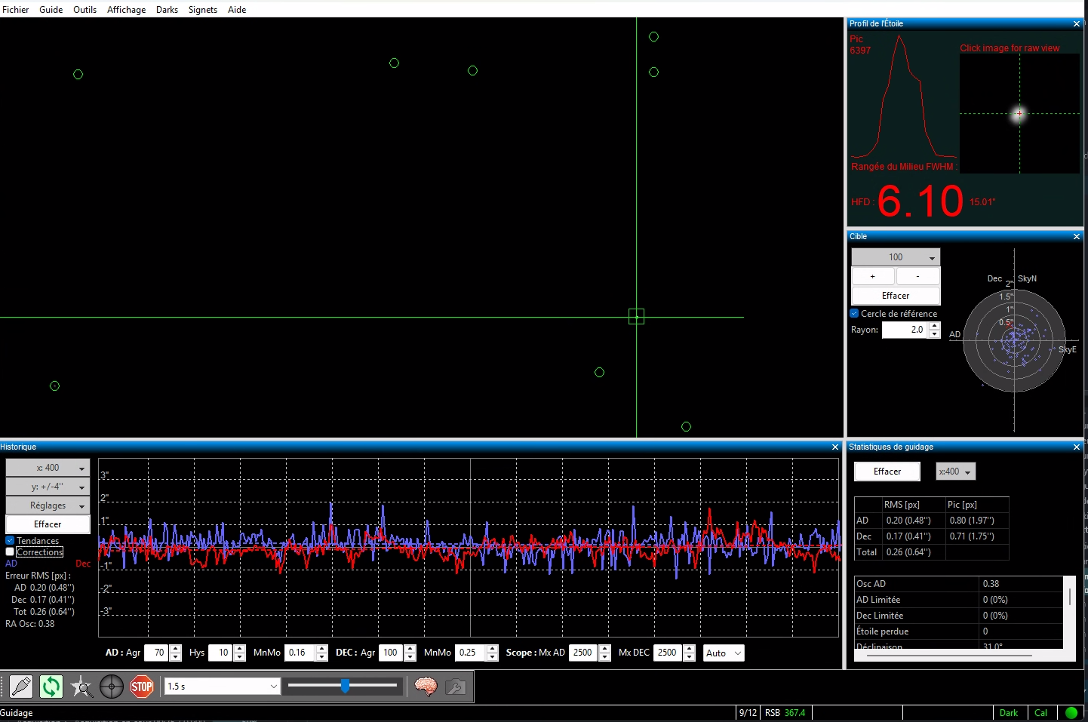Increase the DEC Agr value
1088x722 pixels.
(x=410, y=649)
